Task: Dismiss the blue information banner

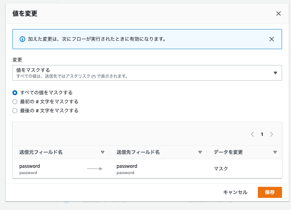Action: (x=272, y=39)
